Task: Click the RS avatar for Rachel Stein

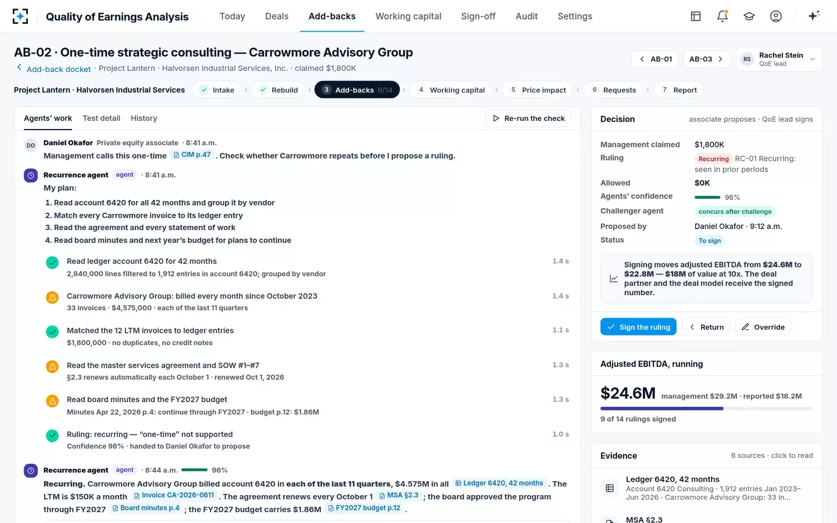Action: pyautogui.click(x=747, y=59)
